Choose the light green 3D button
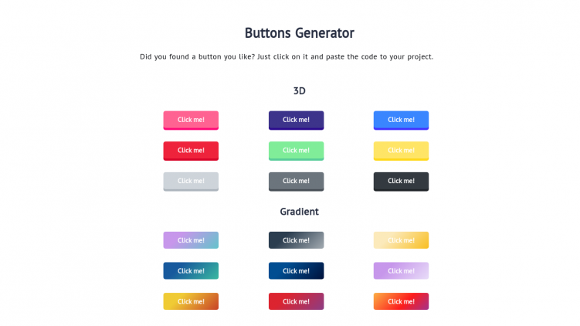 pos(296,150)
